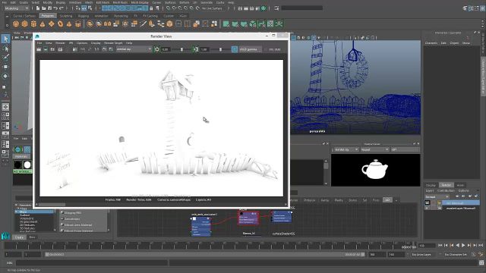
Task: Click Redo Previous Render in Render View
Action: pyautogui.click(x=39, y=49)
